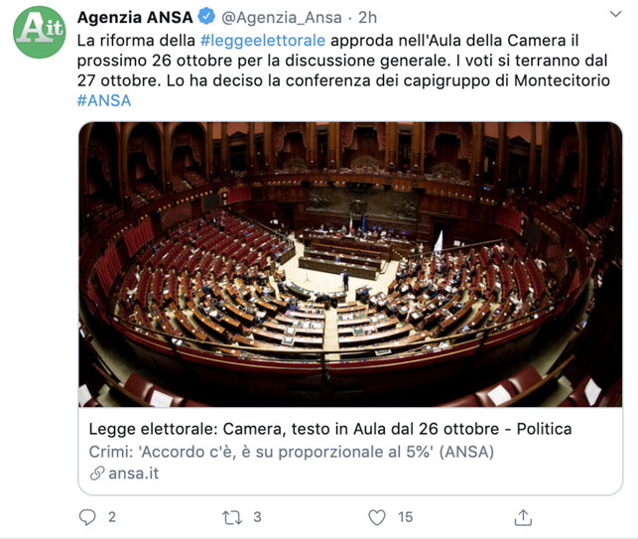Open the #leggeelettorale hashtag
Screen dimensions: 638x539
pyautogui.click(x=263, y=41)
